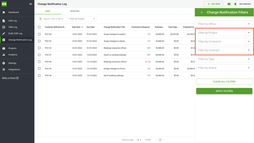Sort by Contractors Respond... column header

click(x=141, y=27)
